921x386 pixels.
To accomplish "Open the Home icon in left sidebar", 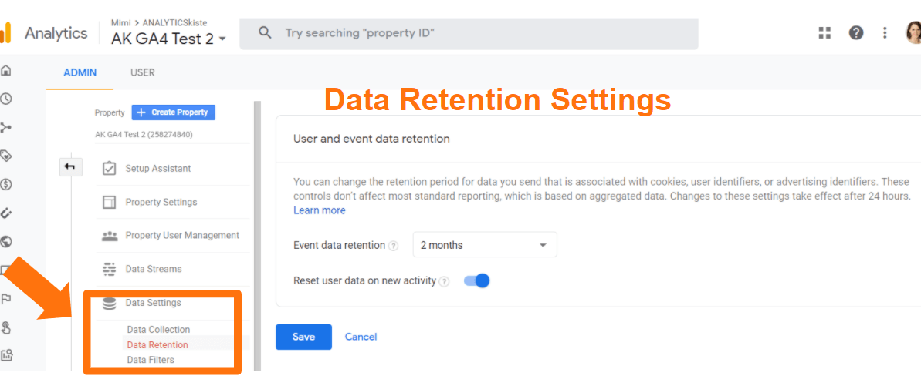I will pos(6,71).
